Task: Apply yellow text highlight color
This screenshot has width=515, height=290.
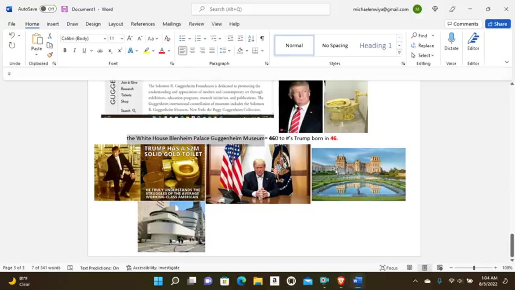Action: 147,51
